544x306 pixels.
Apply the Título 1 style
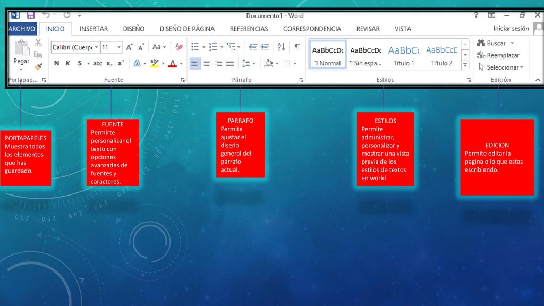[x=404, y=55]
